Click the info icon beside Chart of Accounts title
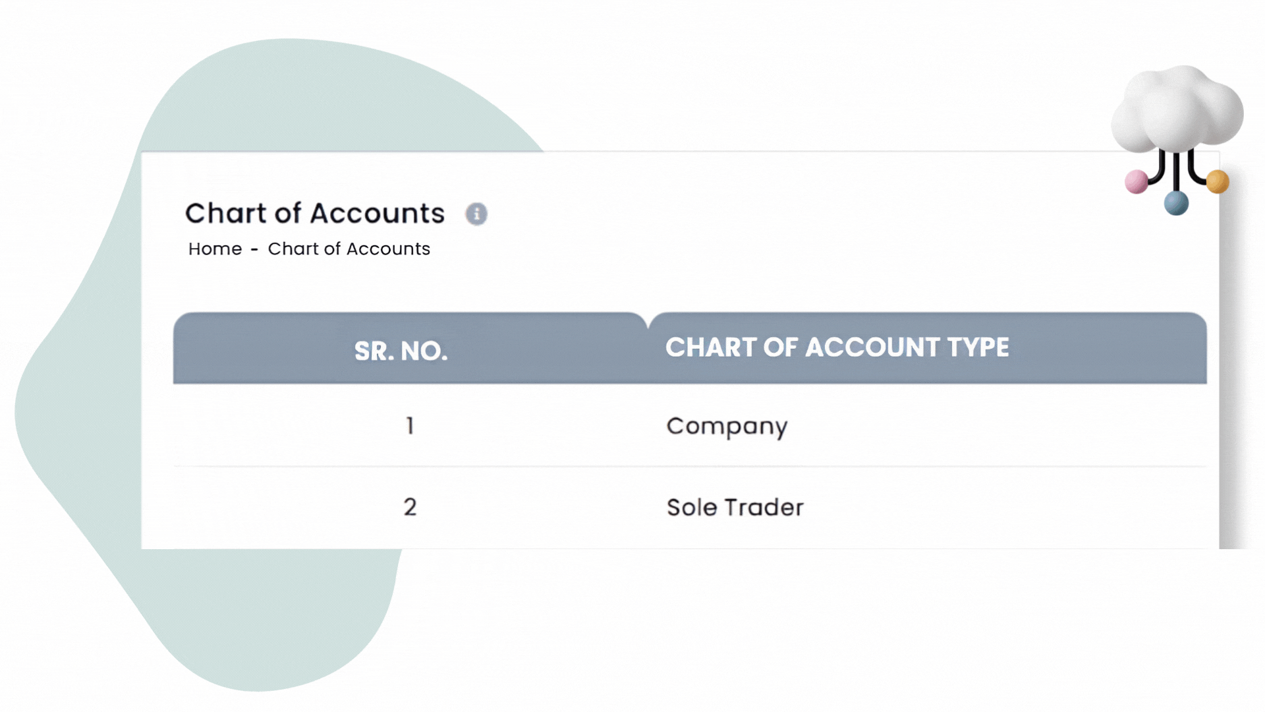The image size is (1265, 712). pos(476,214)
